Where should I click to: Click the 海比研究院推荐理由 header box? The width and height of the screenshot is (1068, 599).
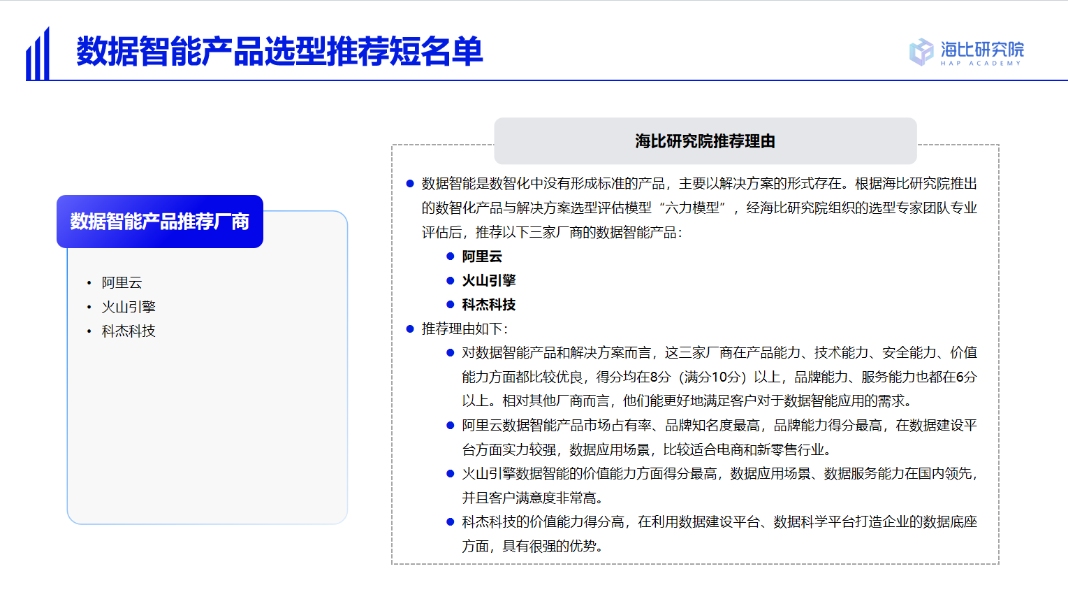coord(705,141)
